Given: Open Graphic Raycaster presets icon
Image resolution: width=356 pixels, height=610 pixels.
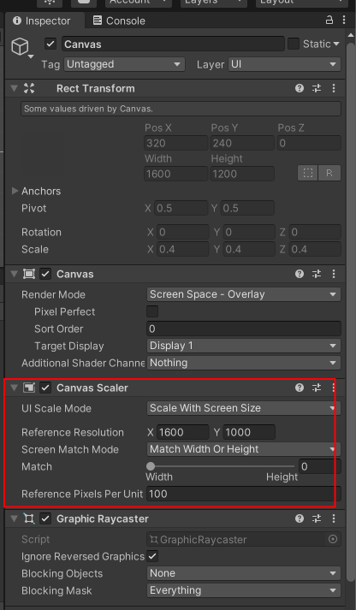Looking at the screenshot, I should [317, 518].
